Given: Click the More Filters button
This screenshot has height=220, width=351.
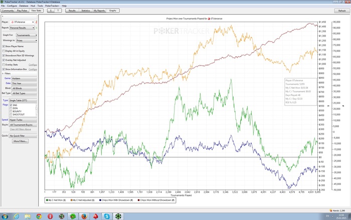Looking at the screenshot, I should click(x=20, y=141).
